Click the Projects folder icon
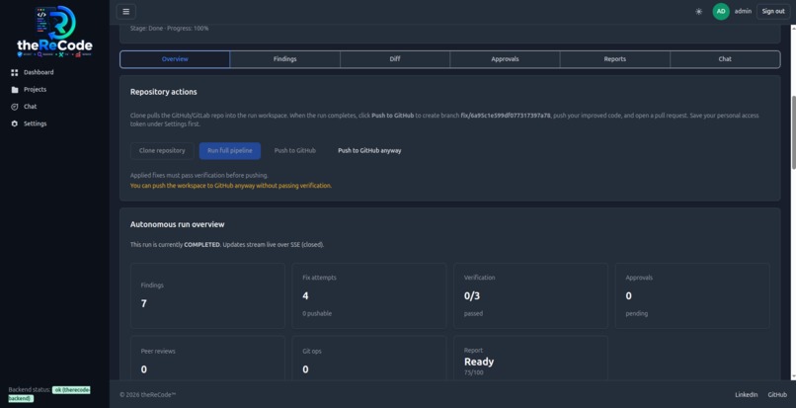The image size is (796, 408). pos(14,90)
